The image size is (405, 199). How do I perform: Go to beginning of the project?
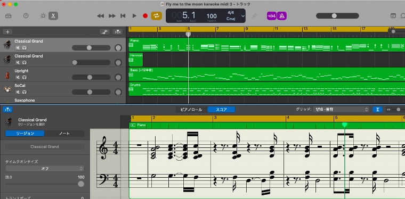(x=123, y=16)
